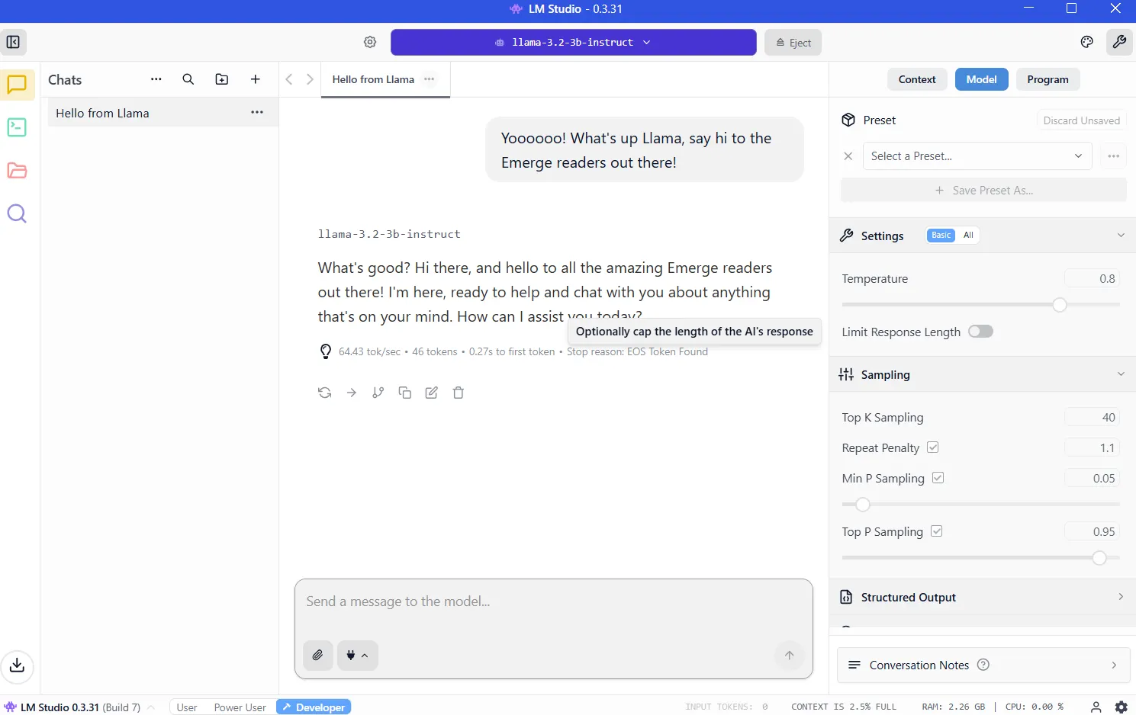Viewport: 1136px width, 715px height.
Task: Collapse the Sampling section
Action: (1120, 374)
